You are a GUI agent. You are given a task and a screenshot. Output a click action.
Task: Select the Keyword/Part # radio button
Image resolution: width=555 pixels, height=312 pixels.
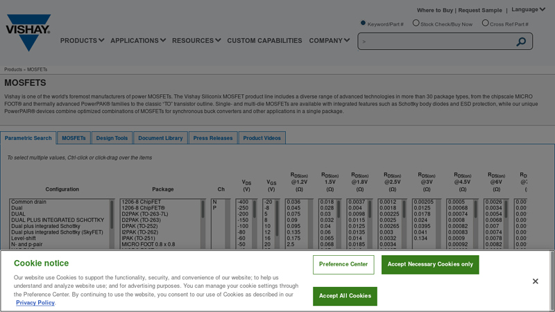tap(363, 23)
